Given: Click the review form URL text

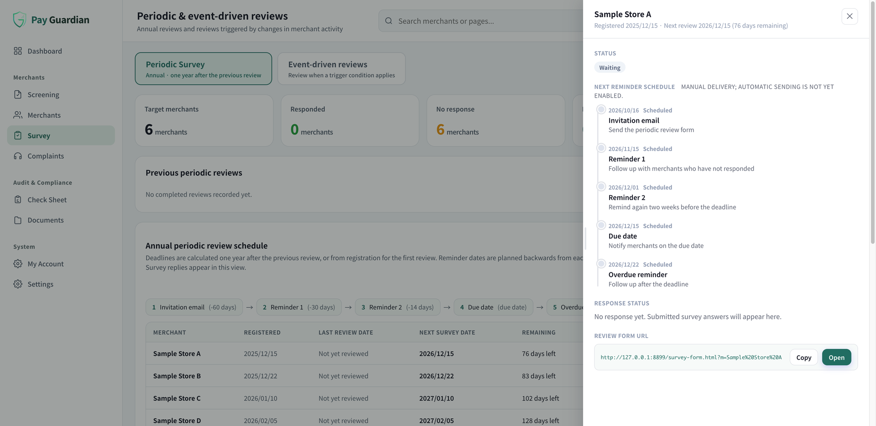Looking at the screenshot, I should click(691, 357).
